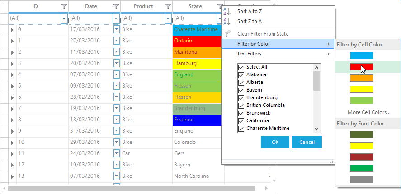Uncheck the British Columbia checkbox
The width and height of the screenshot is (401, 194).
241,106
